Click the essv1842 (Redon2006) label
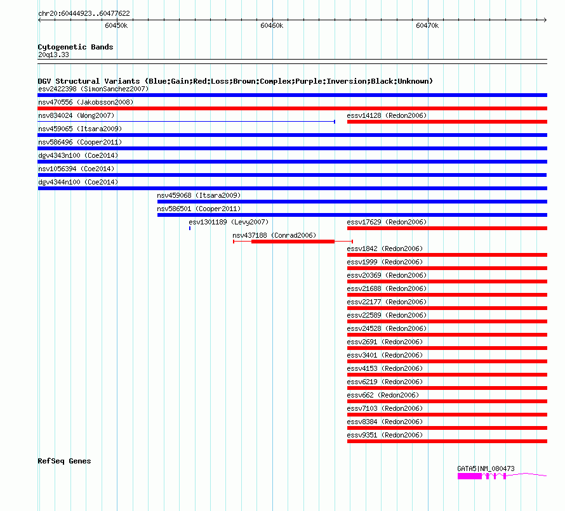 tap(385, 249)
